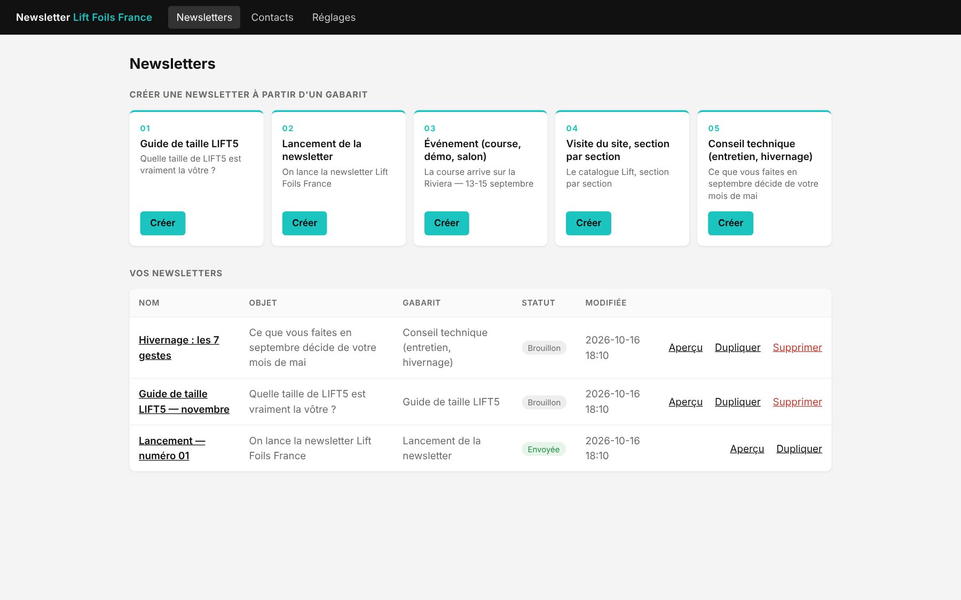
Task: Click the MODIFIÉE column header
Action: 605,302
